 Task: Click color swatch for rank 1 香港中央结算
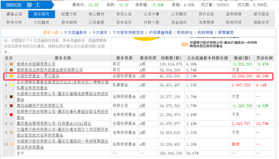point(11,64)
